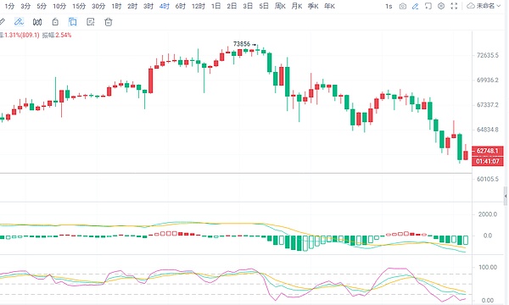Viewport: 509px width, 305px height.
Task: Choose the 1s interval button
Action: (x=389, y=6)
